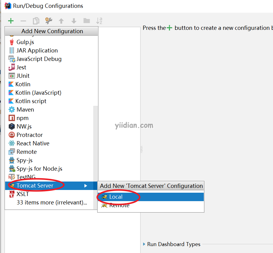Image resolution: width=273 pixels, height=253 pixels.
Task: Click the JAR Application icon
Action: tap(12, 50)
